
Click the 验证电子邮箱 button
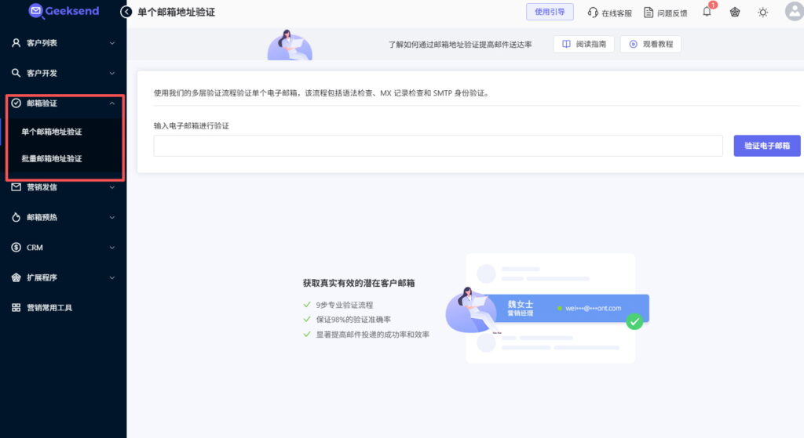[x=767, y=146]
